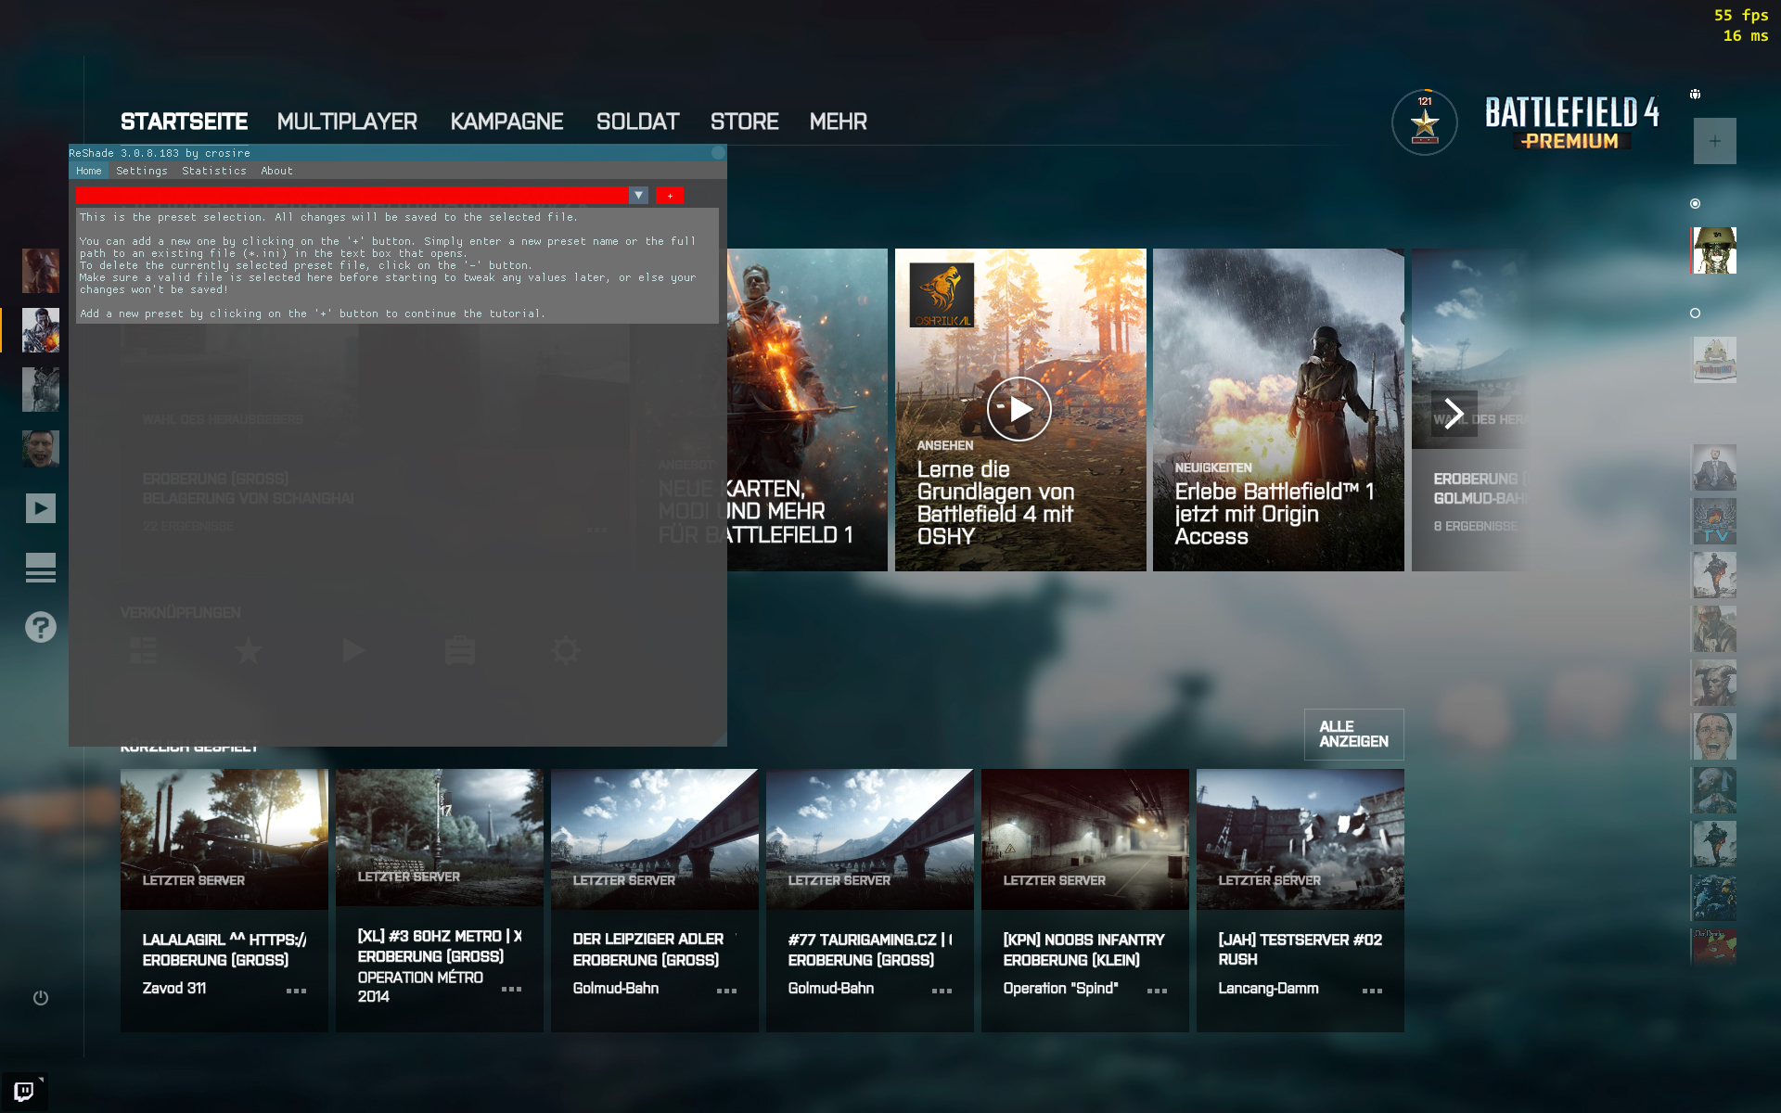Open the Origin Access news tile
The image size is (1781, 1113).
(x=1277, y=410)
